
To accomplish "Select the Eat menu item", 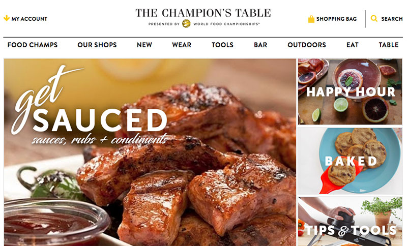I will tap(352, 45).
